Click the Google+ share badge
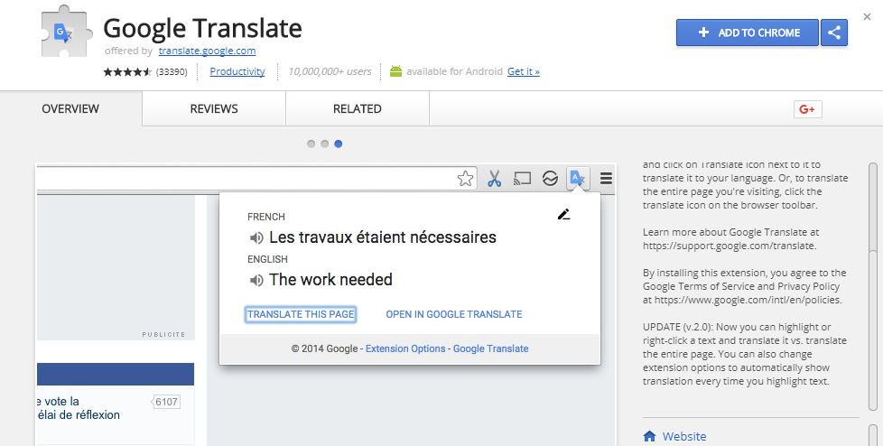 (807, 109)
